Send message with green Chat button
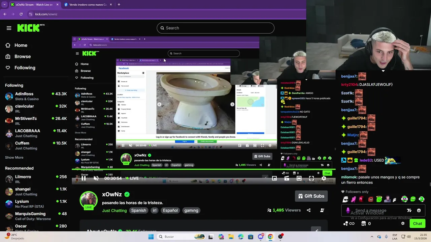The width and height of the screenshot is (431, 242). pos(418,224)
